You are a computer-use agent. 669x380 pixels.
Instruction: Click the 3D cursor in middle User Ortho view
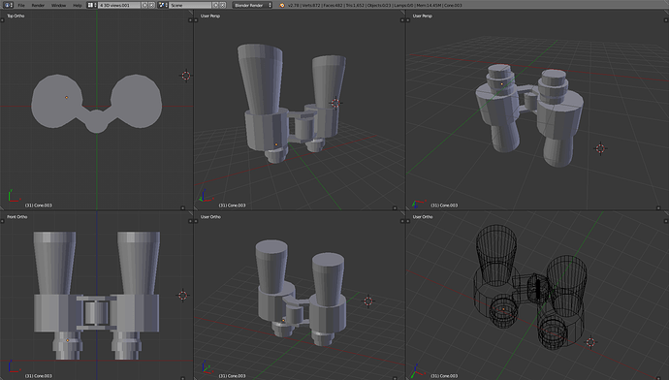pyautogui.click(x=368, y=301)
